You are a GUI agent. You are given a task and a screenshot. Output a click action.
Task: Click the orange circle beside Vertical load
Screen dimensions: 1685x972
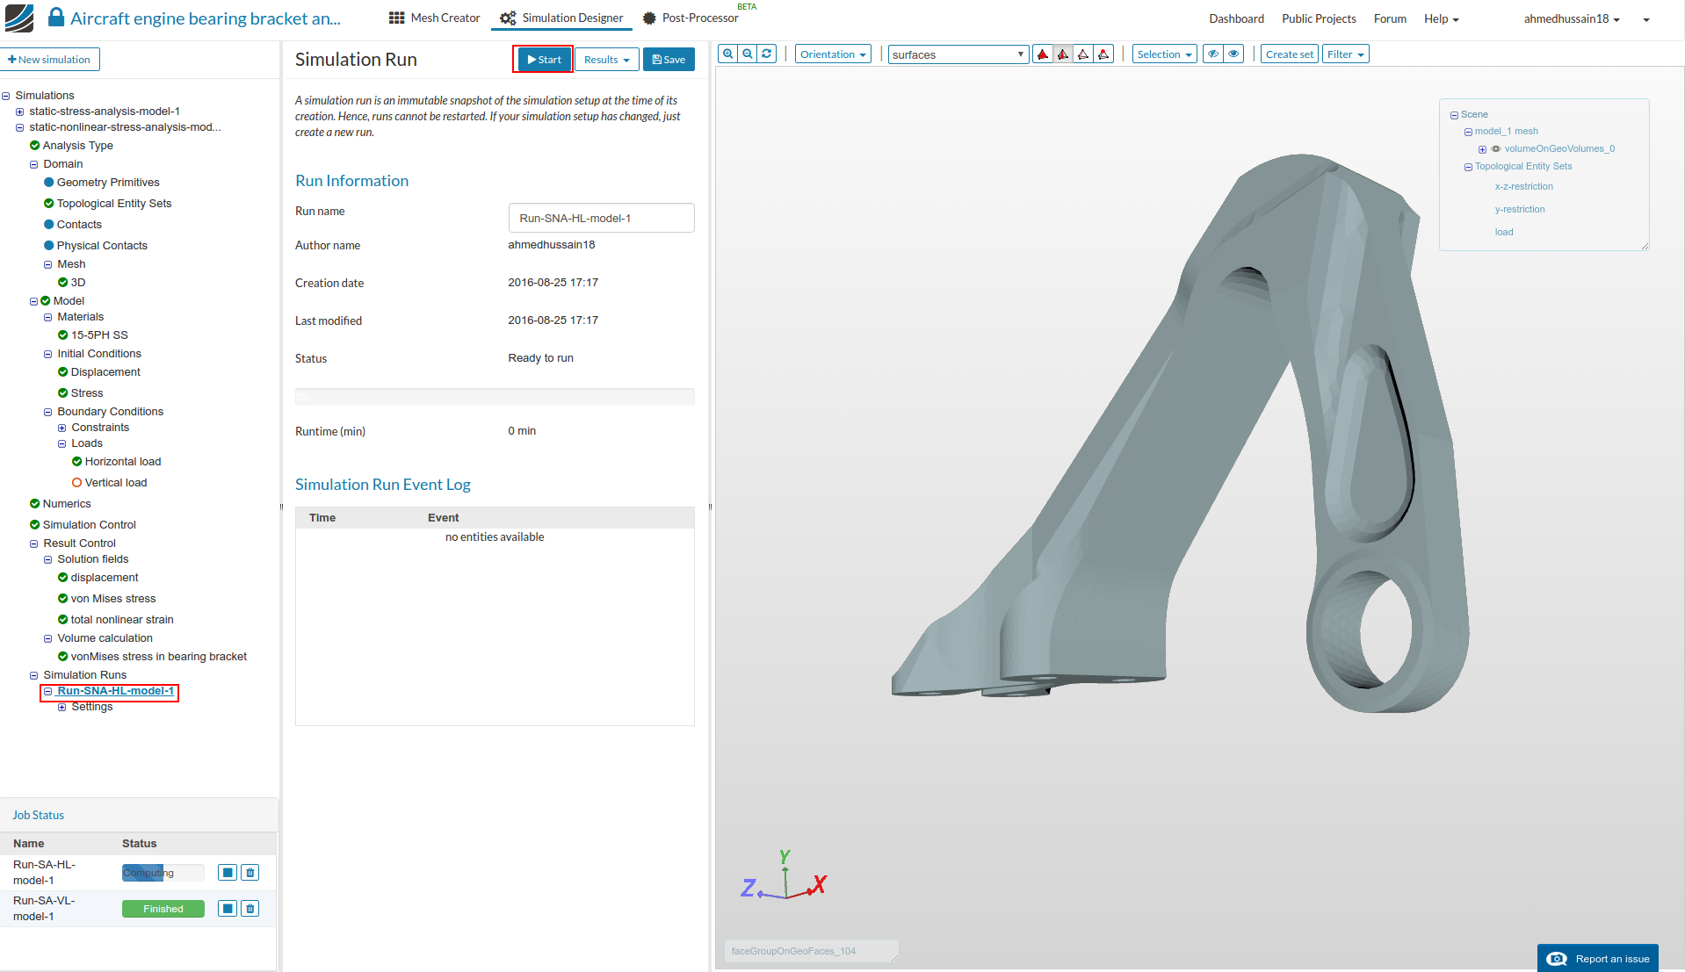(76, 483)
